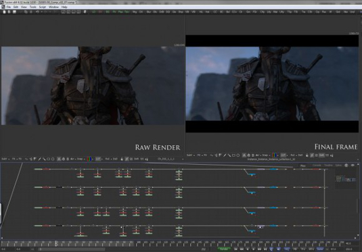This screenshot has height=252, width=362.
Task: Click the paint stroke icon in right viewer toolbar
Action: [x=225, y=155]
